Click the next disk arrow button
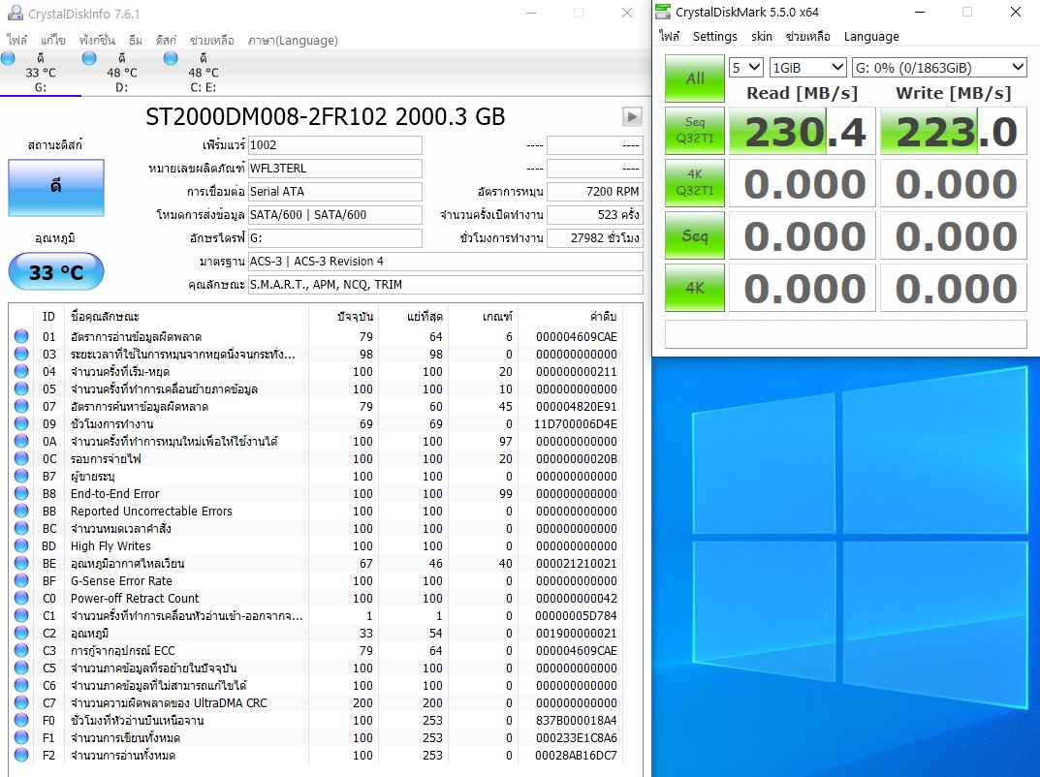 pos(631,116)
